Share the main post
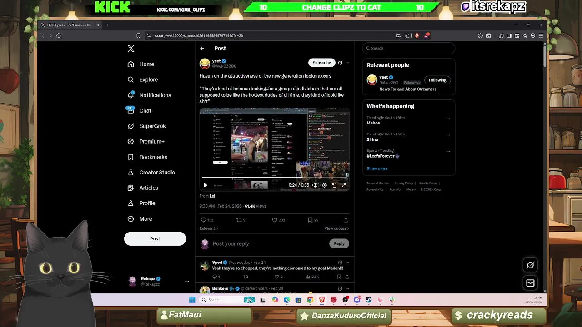This screenshot has width=582, height=327. click(x=346, y=220)
